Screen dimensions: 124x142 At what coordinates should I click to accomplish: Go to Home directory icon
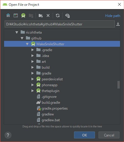pos(8,15)
